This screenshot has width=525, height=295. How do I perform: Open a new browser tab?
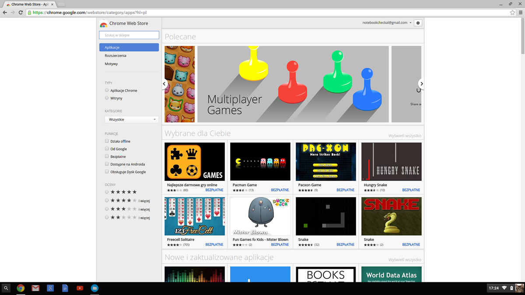[61, 4]
